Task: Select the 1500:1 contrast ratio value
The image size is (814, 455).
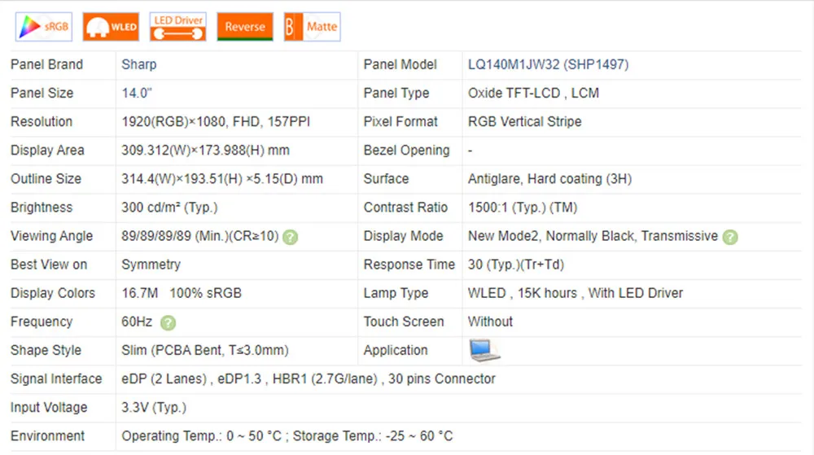Action: (523, 207)
